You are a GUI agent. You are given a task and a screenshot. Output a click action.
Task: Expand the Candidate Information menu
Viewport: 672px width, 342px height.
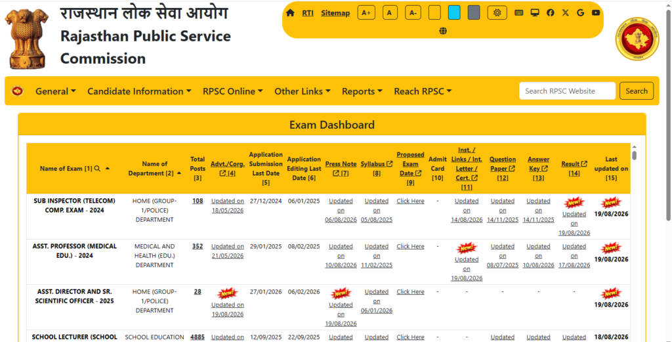(x=139, y=91)
